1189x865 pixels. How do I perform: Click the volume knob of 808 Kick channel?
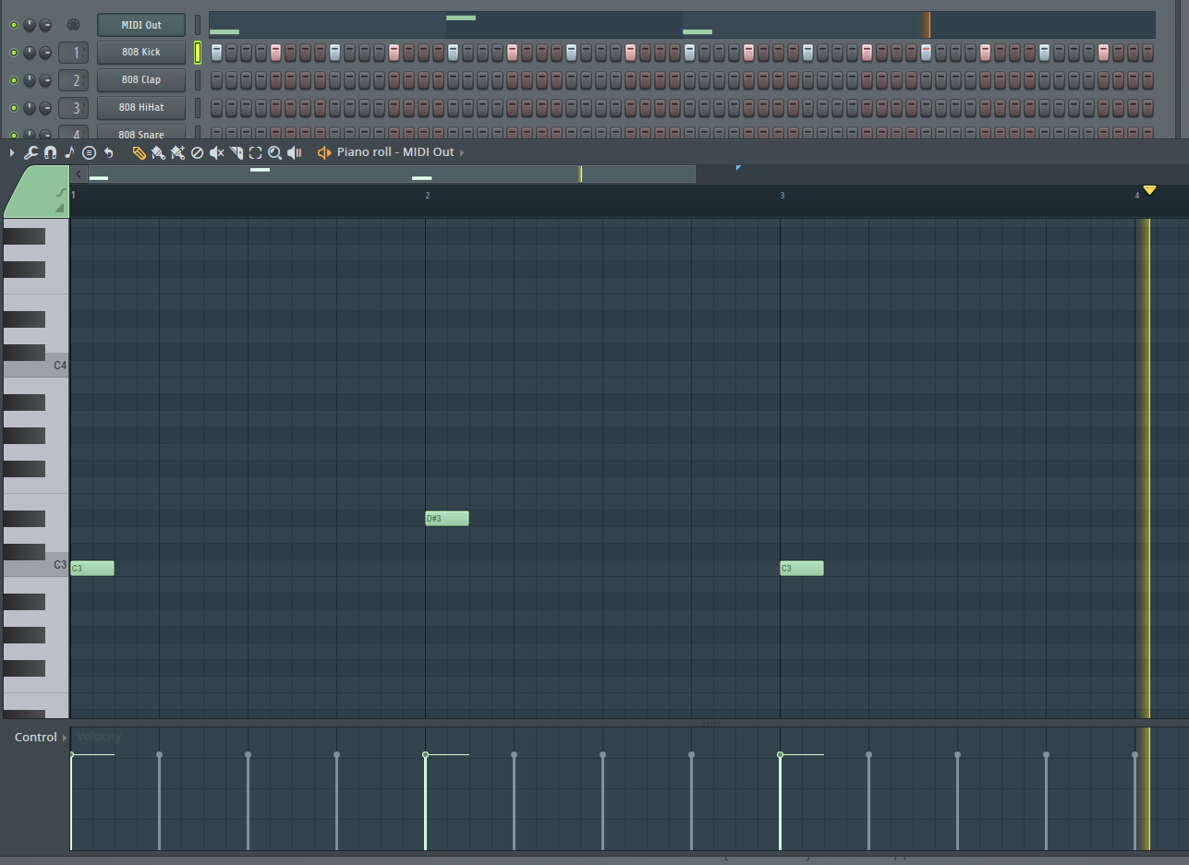44,53
